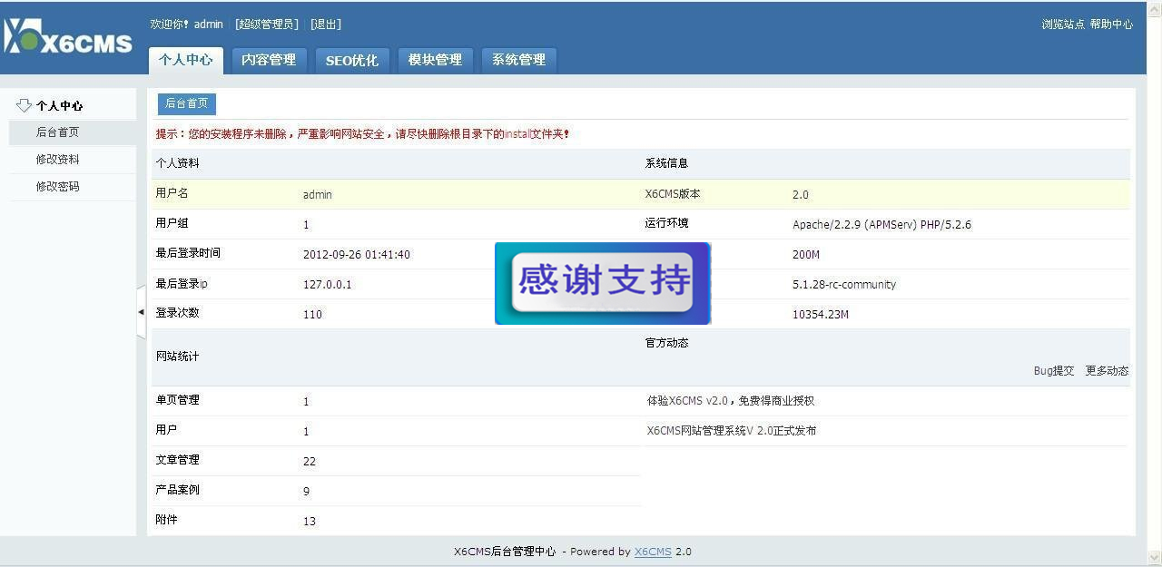This screenshot has width=1162, height=567.
Task: Click the 最后登录时间 label
Action: point(188,253)
